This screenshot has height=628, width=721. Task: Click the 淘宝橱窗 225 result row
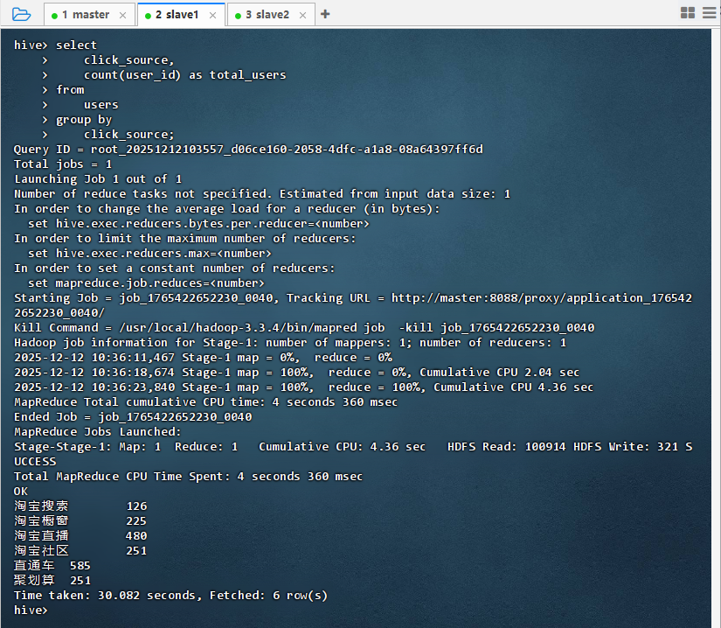(80, 520)
